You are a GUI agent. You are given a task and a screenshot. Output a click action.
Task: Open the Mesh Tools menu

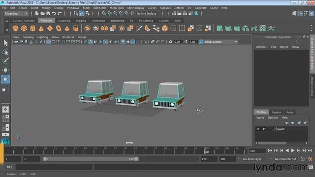(x=117, y=8)
